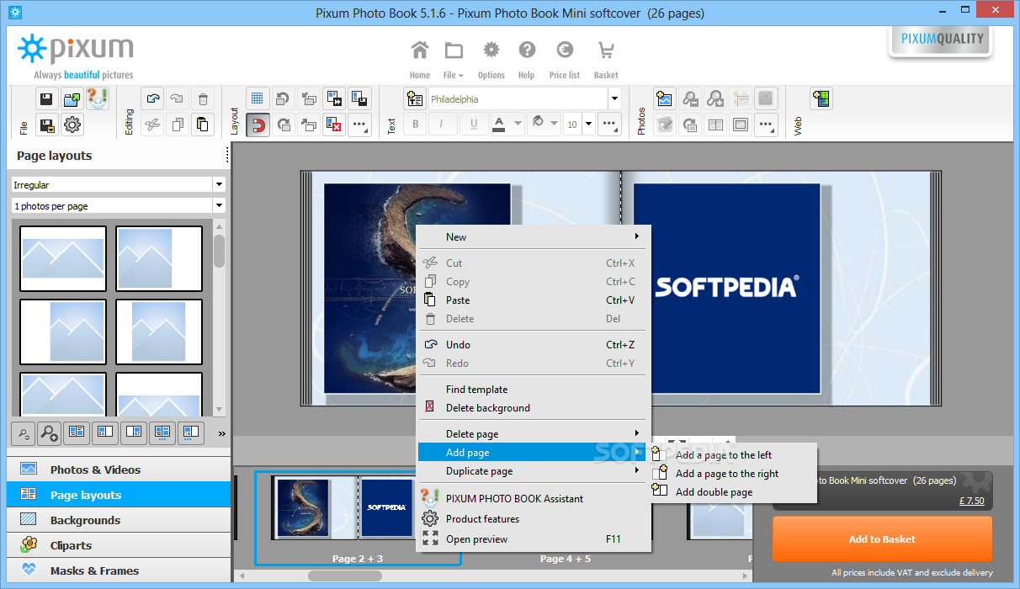Viewport: 1020px width, 589px height.
Task: Click the right-page-only layout icon below thumbnails
Action: coord(133,432)
